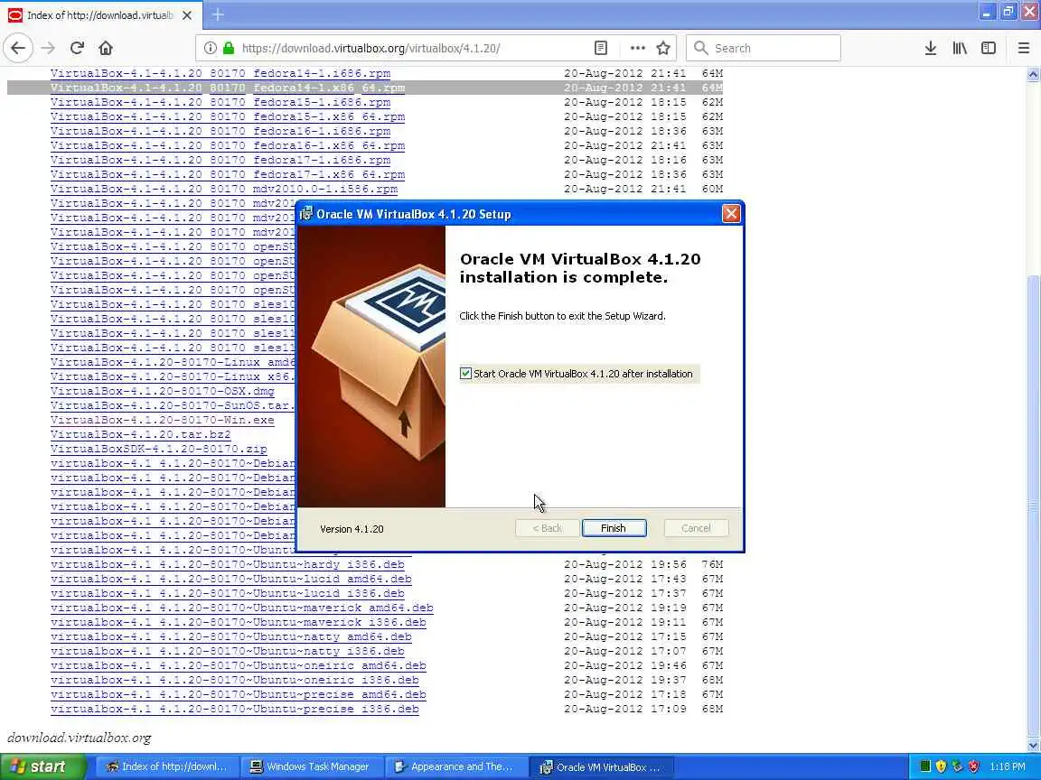Screen dimensions: 1041x780
Task: Select the Oracle VM VirtualBox taskbar item
Action: pyautogui.click(x=602, y=766)
